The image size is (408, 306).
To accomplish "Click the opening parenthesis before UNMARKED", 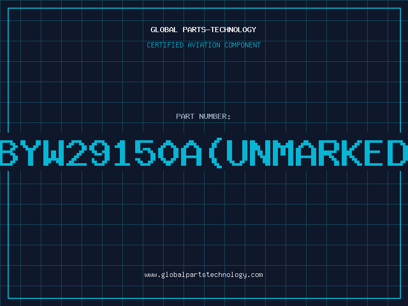I will coord(216,152).
